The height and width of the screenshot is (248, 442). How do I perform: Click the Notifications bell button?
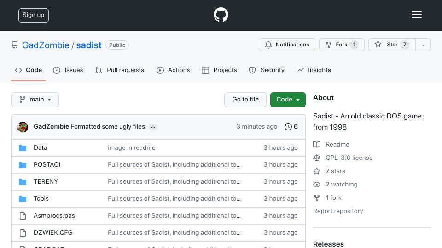tap(287, 45)
